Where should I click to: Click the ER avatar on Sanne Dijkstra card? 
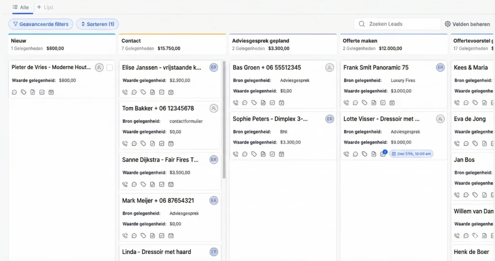(214, 160)
